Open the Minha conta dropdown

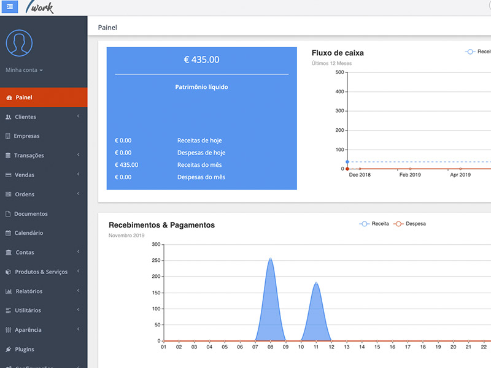point(24,70)
